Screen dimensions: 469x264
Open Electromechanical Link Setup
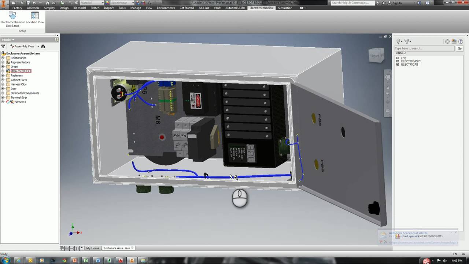coord(12,19)
